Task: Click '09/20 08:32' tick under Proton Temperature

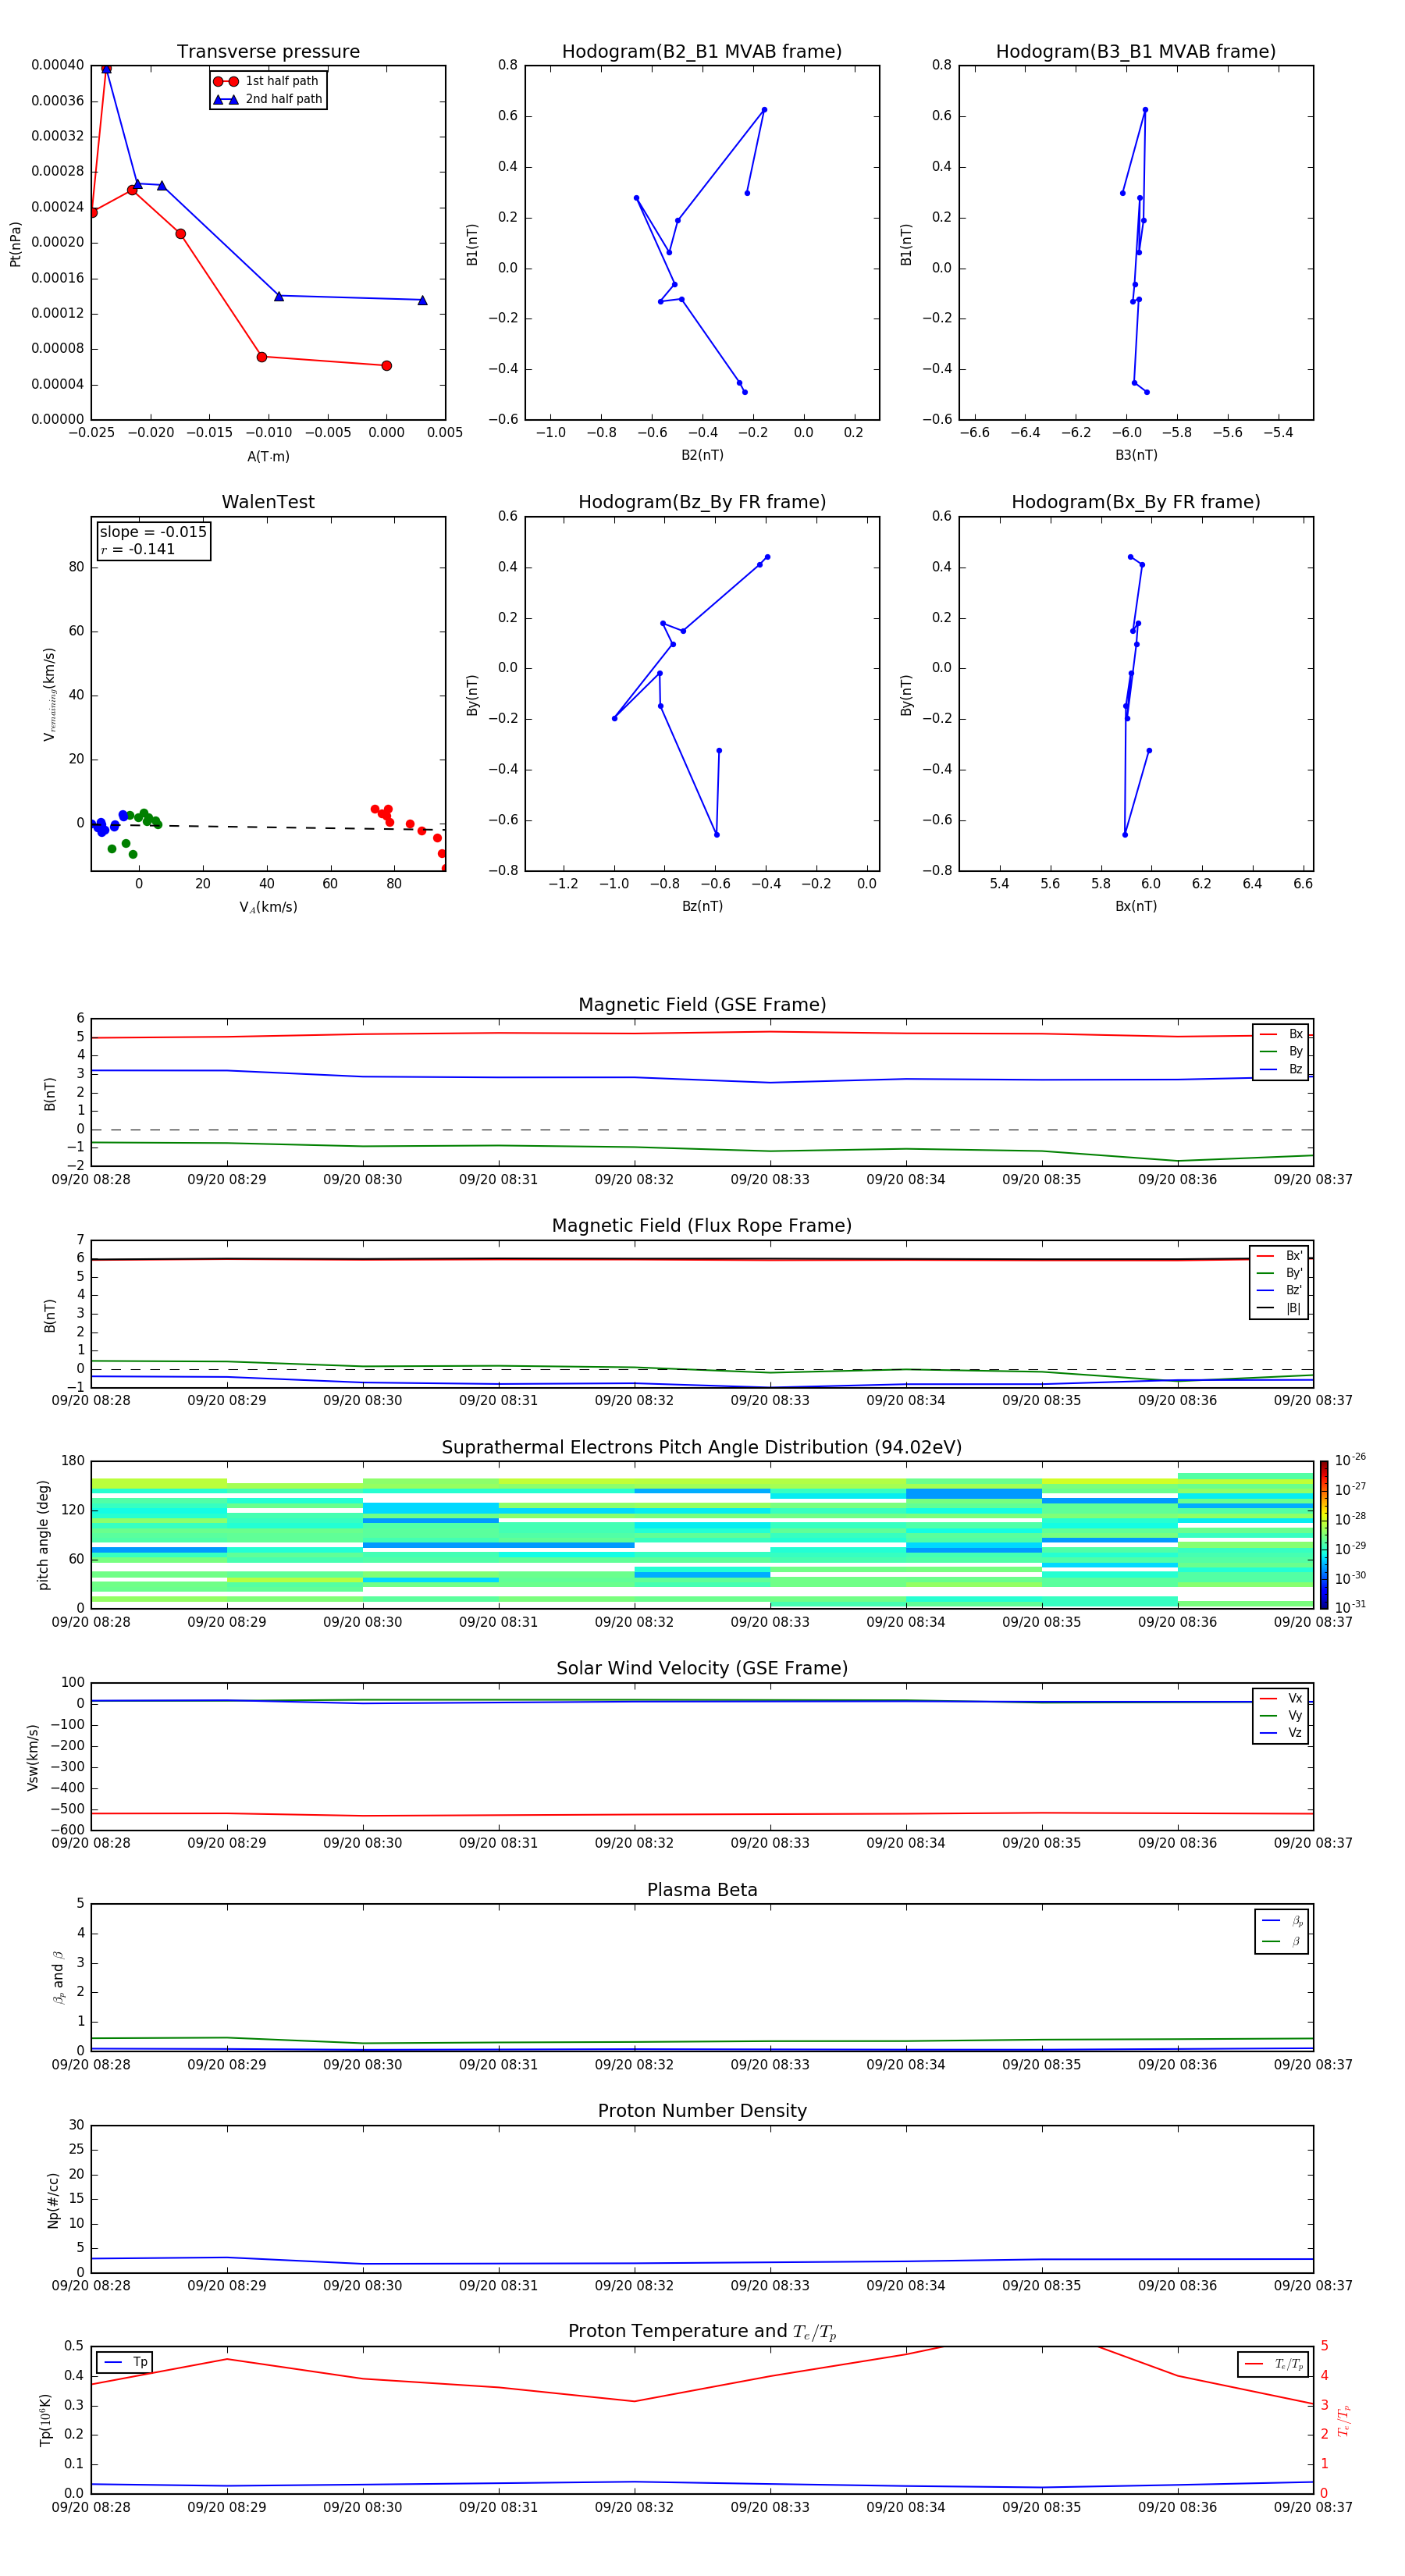Action: pyautogui.click(x=634, y=2507)
